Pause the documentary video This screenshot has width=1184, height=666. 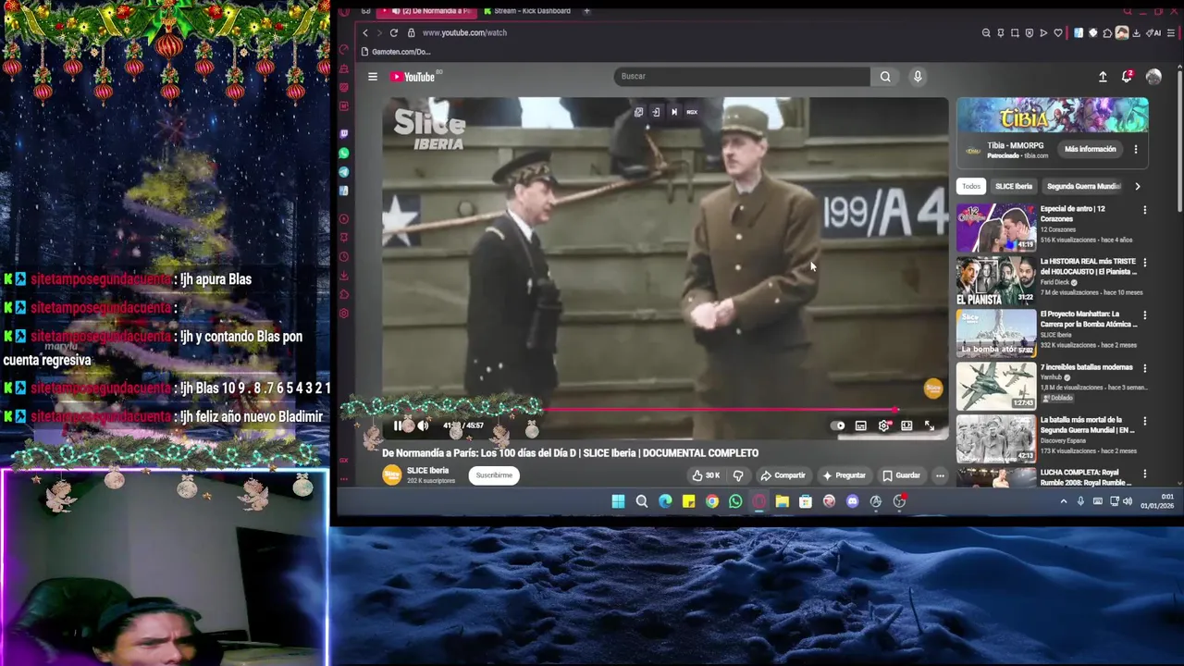[398, 425]
